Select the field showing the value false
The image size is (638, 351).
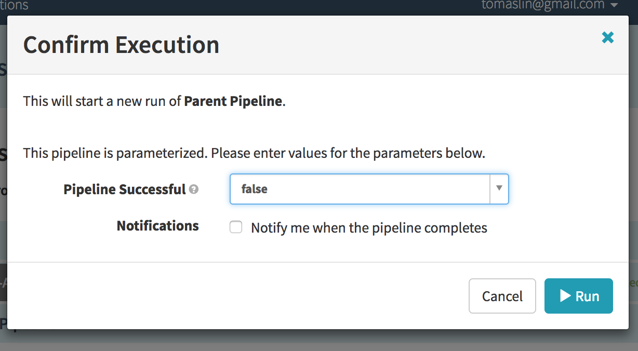(369, 189)
